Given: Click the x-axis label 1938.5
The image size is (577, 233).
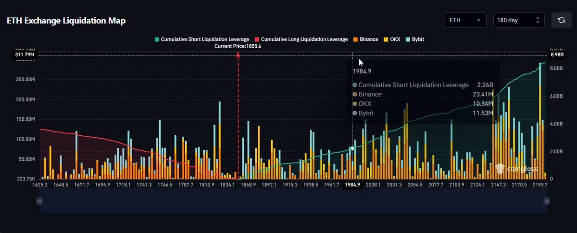Looking at the screenshot, I should [x=311, y=185].
